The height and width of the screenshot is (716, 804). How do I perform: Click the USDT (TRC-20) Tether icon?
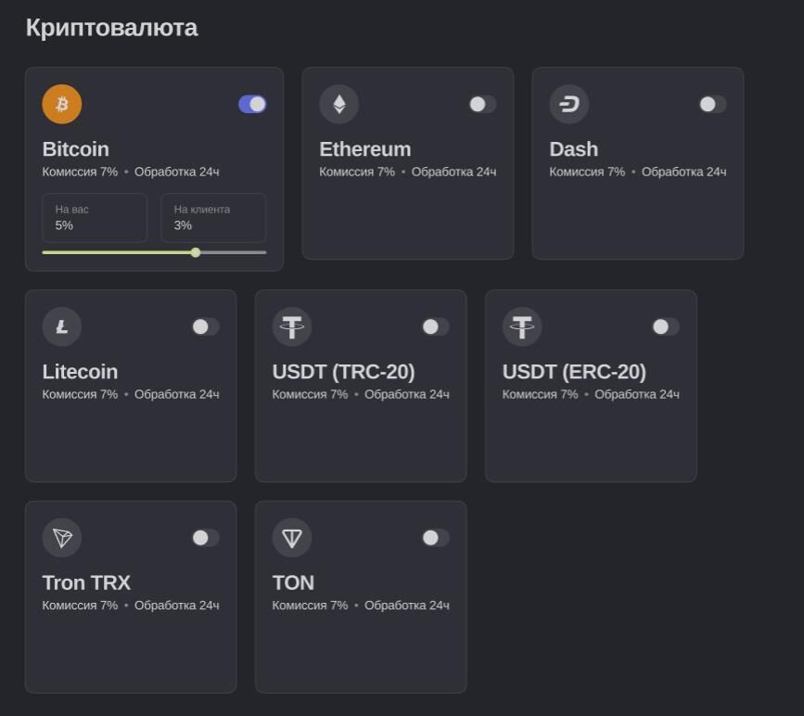point(292,326)
